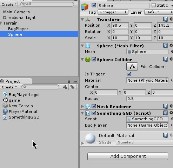Select BugPlayer in the hierarchy
This screenshot has width=173, height=168.
[18, 29]
